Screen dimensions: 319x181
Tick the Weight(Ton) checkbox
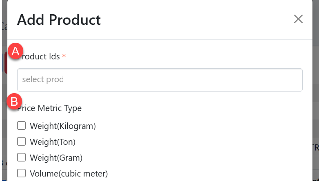click(x=21, y=142)
